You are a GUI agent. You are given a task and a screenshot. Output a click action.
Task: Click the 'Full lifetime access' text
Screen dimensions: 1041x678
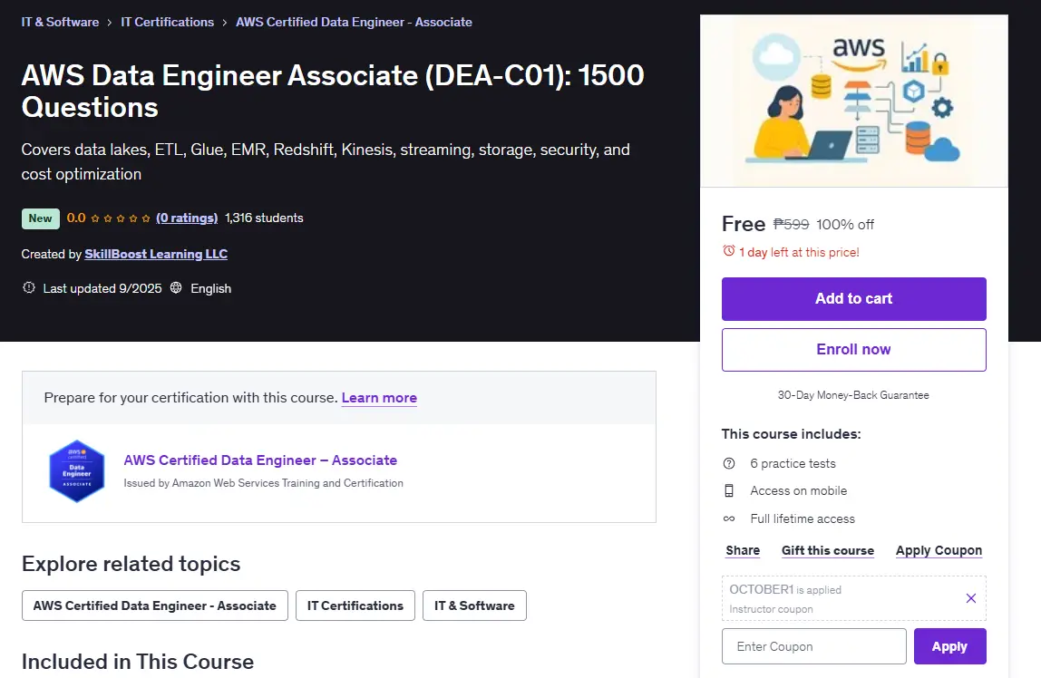tap(803, 518)
